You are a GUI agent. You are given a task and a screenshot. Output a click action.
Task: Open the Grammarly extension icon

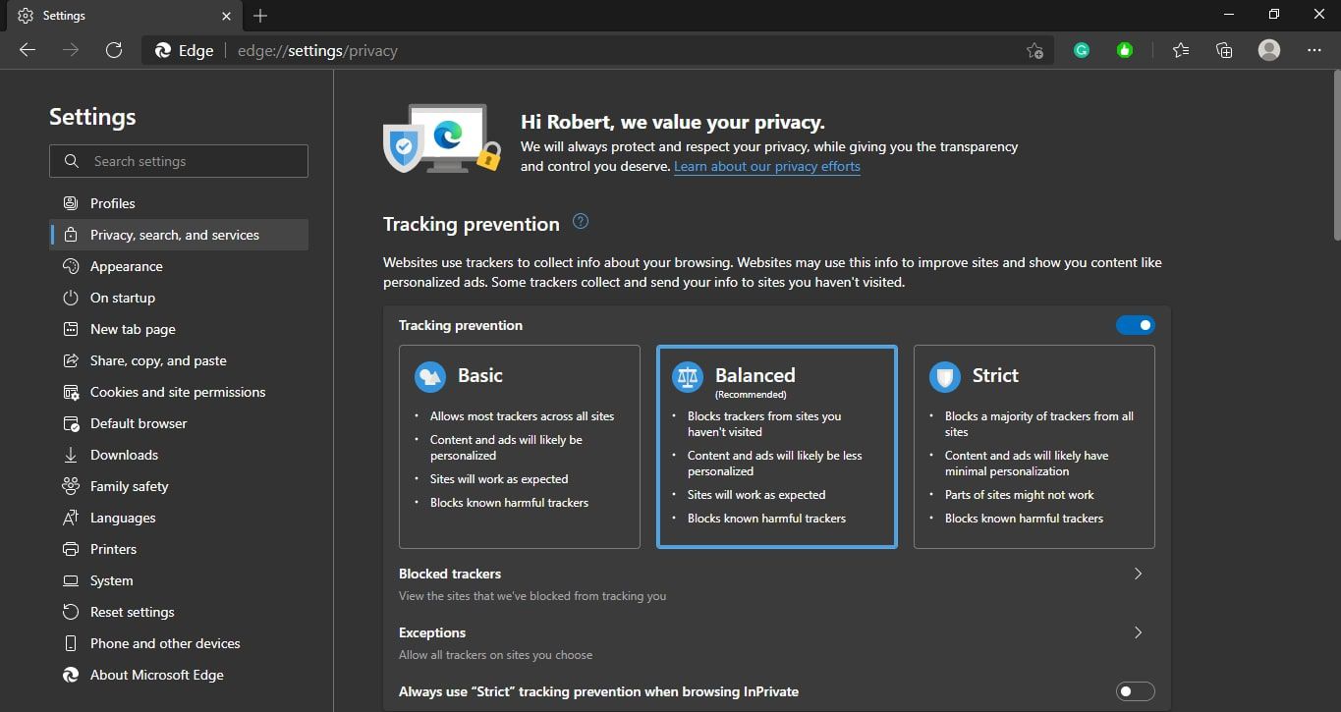pos(1082,50)
